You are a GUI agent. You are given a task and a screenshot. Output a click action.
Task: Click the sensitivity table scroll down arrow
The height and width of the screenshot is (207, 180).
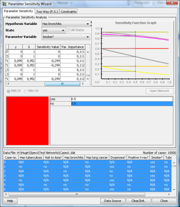88,79
